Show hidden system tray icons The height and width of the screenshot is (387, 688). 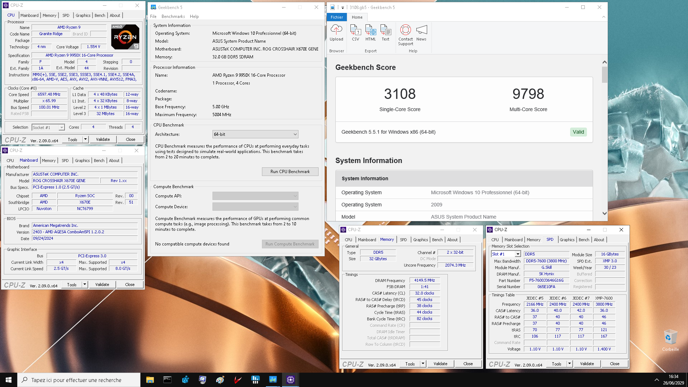pyautogui.click(x=656, y=380)
